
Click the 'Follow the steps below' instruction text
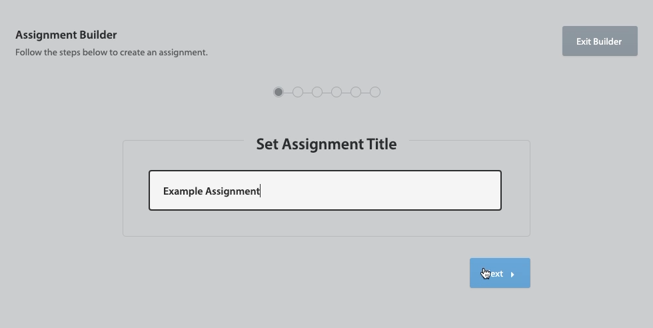[x=111, y=52]
